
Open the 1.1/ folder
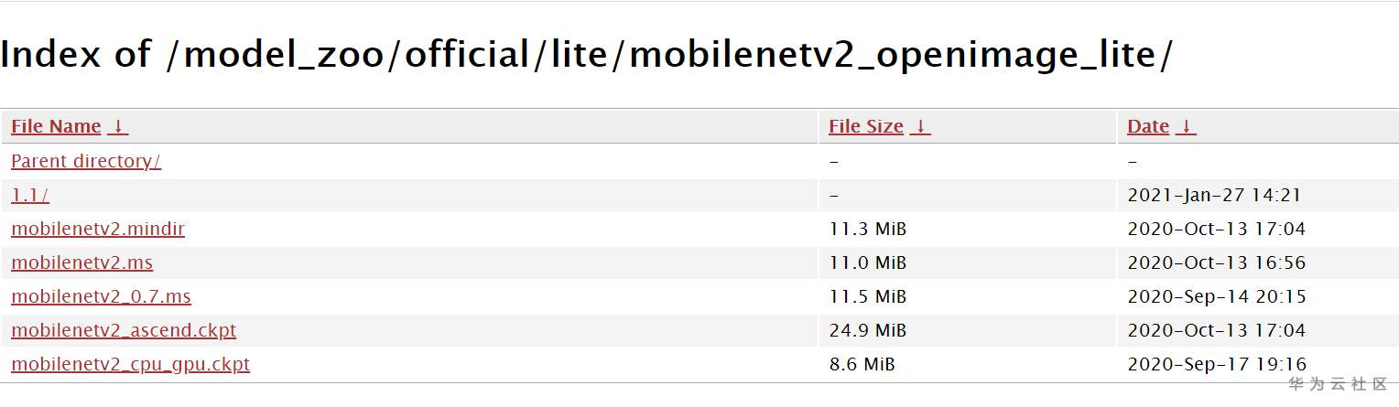click(x=30, y=195)
